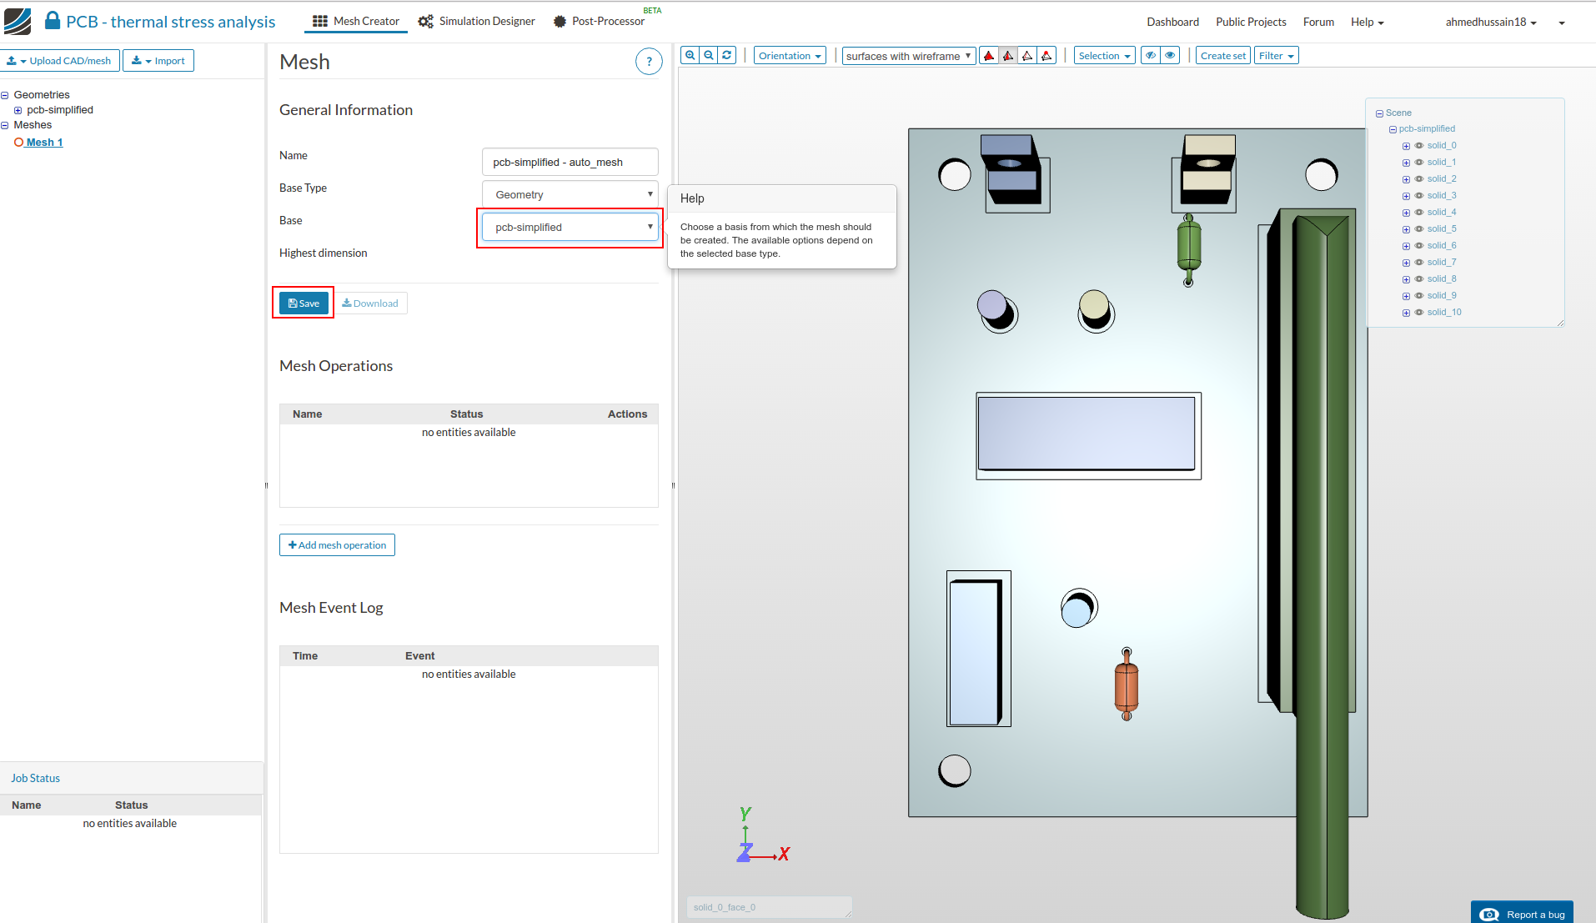Image resolution: width=1596 pixels, height=923 pixels.
Task: Toggle visibility of solid_8
Action: click(1419, 279)
